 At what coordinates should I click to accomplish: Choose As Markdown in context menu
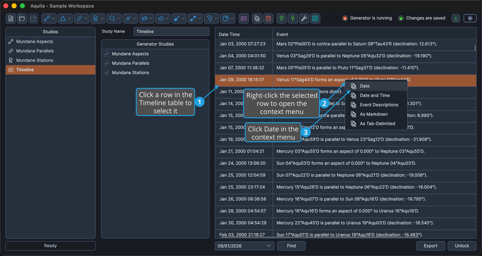[x=376, y=114]
